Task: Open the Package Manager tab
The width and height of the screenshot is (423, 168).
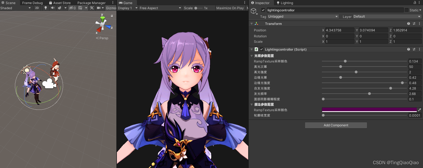Action: [91, 3]
